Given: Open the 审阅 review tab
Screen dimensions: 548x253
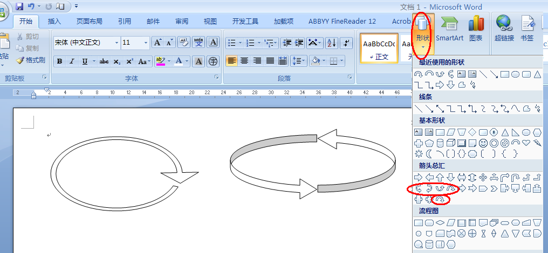Looking at the screenshot, I should (182, 22).
